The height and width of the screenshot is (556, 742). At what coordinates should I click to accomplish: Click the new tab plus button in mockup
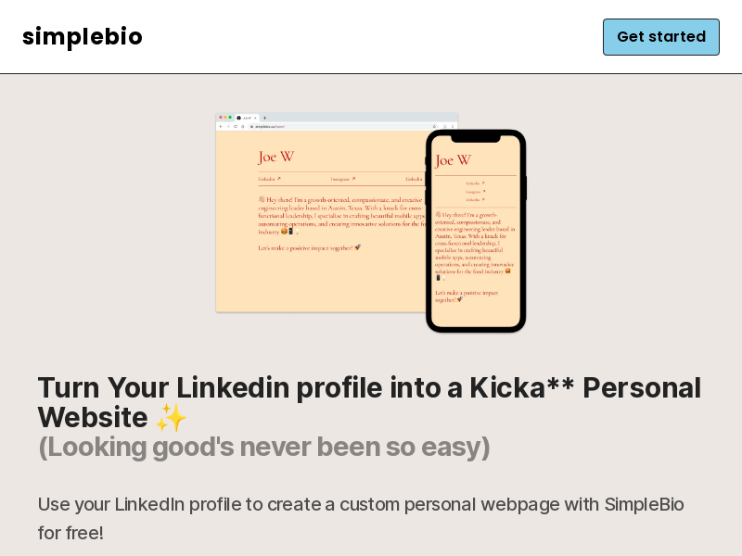pos(264,117)
